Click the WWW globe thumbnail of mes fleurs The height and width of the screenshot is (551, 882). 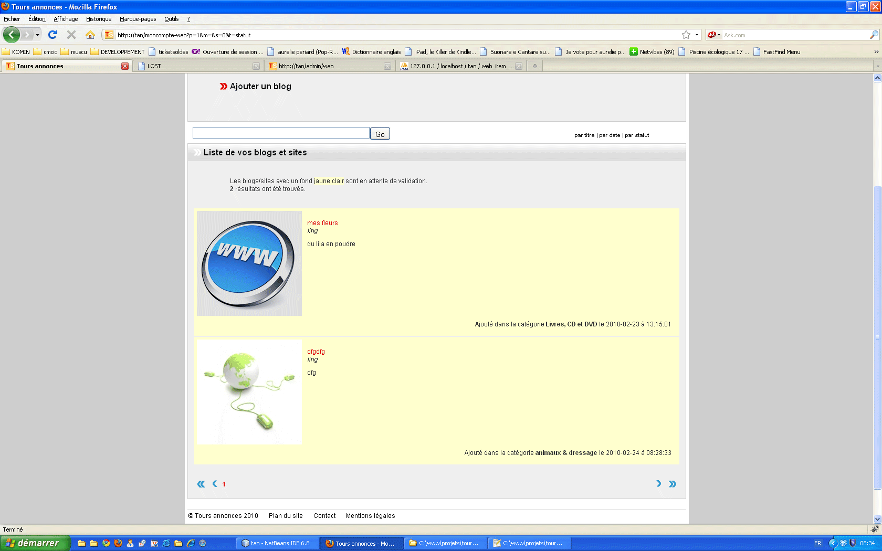249,263
